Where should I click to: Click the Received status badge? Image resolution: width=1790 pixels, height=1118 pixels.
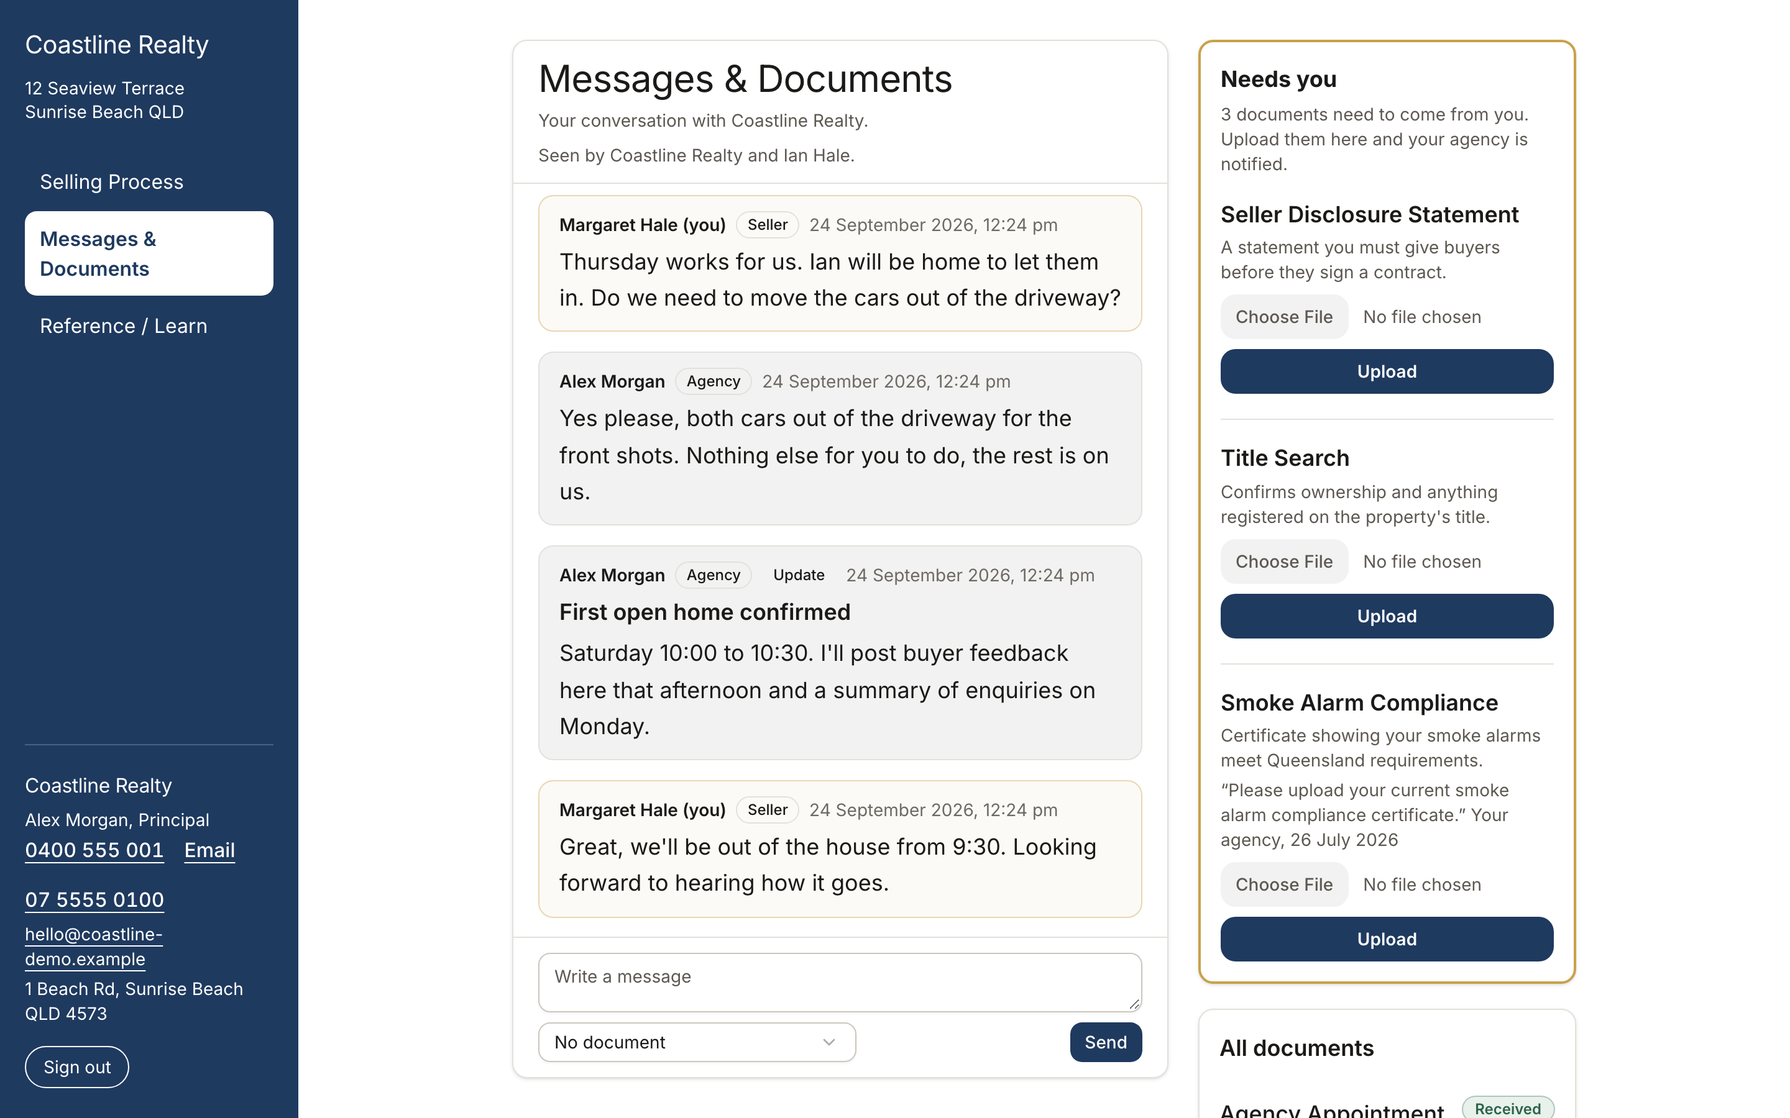(1507, 1107)
